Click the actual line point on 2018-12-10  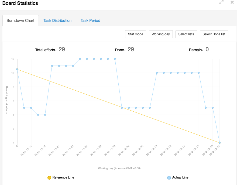(157, 73)
